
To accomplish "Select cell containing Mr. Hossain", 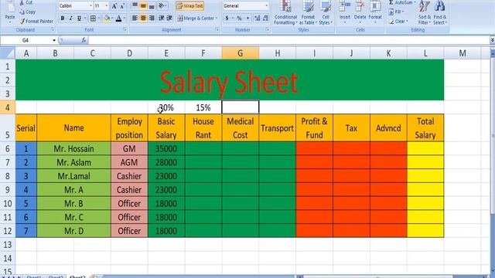I will [x=73, y=148].
